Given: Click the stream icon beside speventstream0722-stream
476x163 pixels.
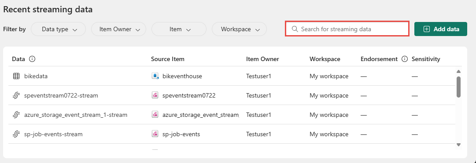Looking at the screenshot, I should pos(16,95).
